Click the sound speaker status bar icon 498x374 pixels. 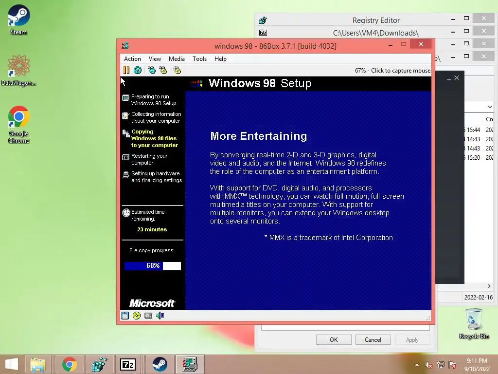click(x=160, y=316)
